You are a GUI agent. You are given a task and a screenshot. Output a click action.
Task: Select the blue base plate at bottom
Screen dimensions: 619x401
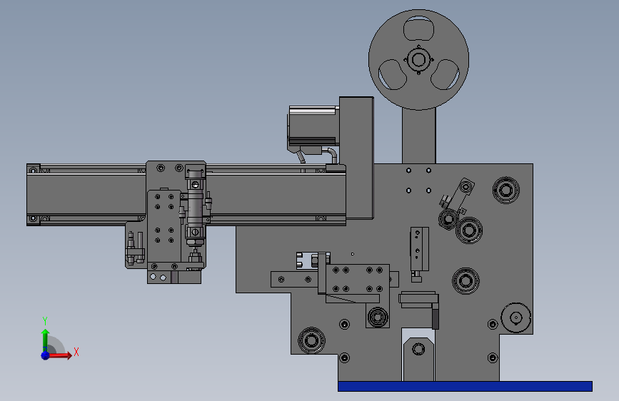point(465,387)
